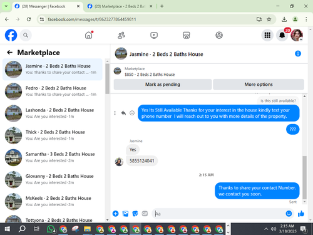Open the Facebook search magnifier

(26, 35)
